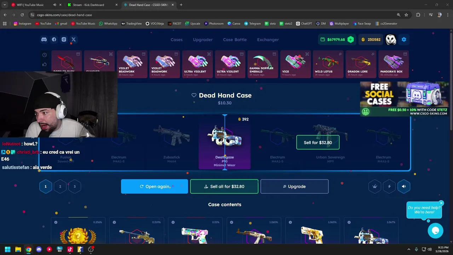Screen dimensions: 453x255
Task: Open Chrome extensions puzzle icon
Action: pyautogui.click(x=418, y=15)
